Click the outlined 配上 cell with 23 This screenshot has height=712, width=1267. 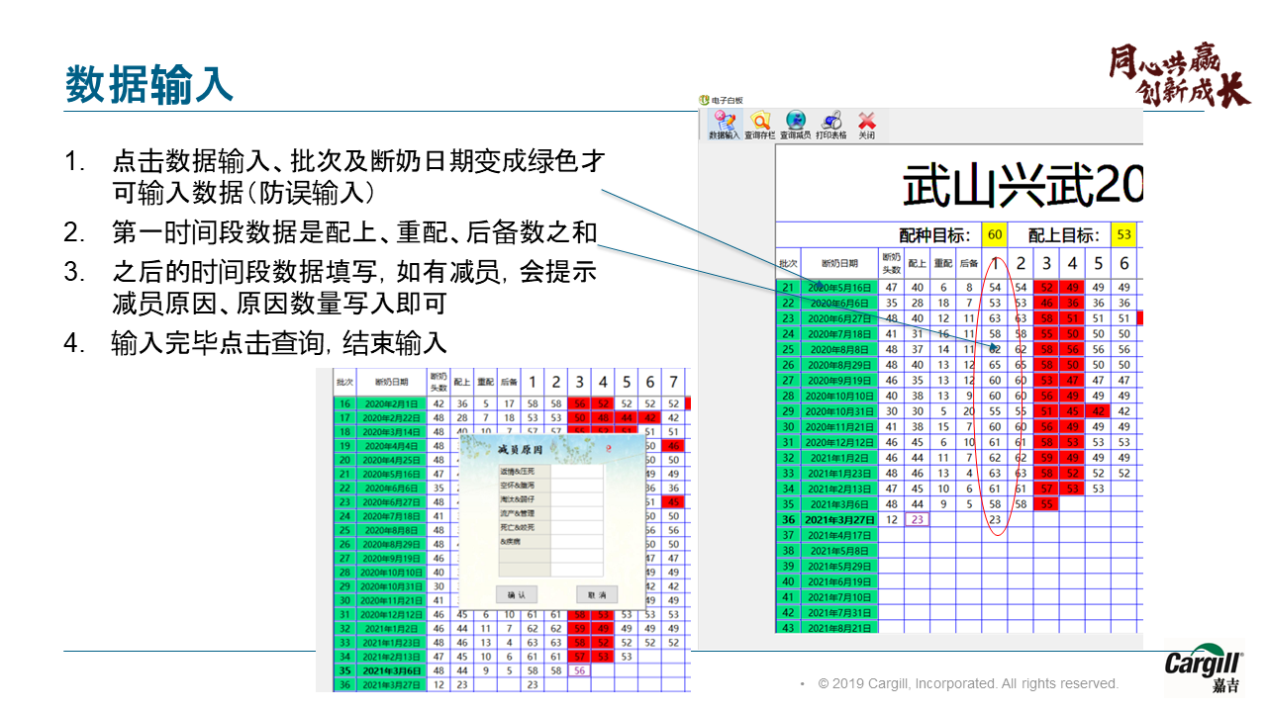click(918, 519)
